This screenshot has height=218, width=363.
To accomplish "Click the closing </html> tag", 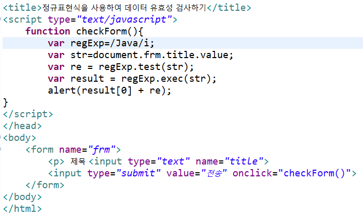I will [x=23, y=209].
